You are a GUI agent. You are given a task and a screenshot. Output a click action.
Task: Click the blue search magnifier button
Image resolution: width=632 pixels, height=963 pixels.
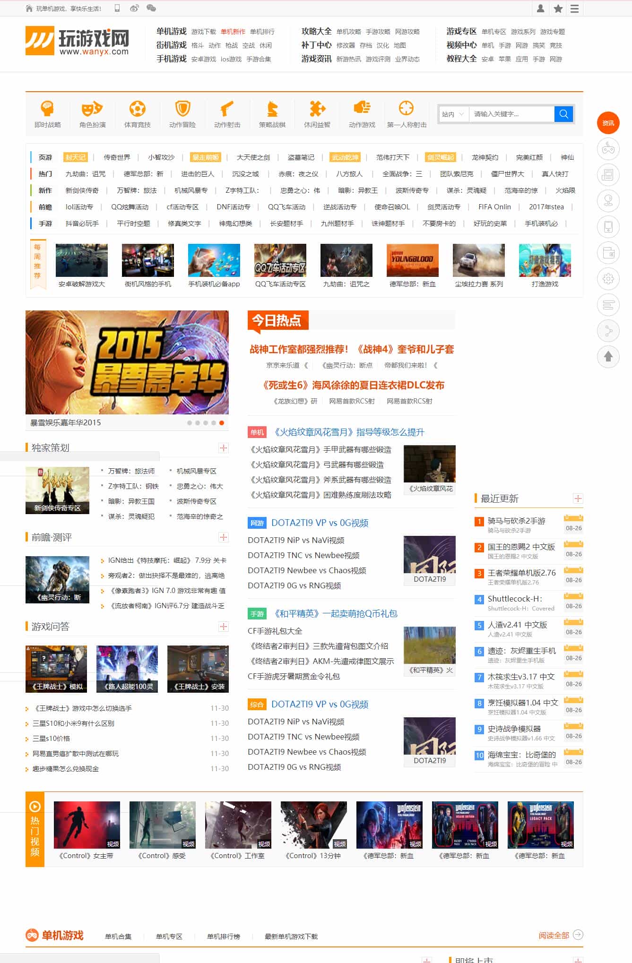563,114
